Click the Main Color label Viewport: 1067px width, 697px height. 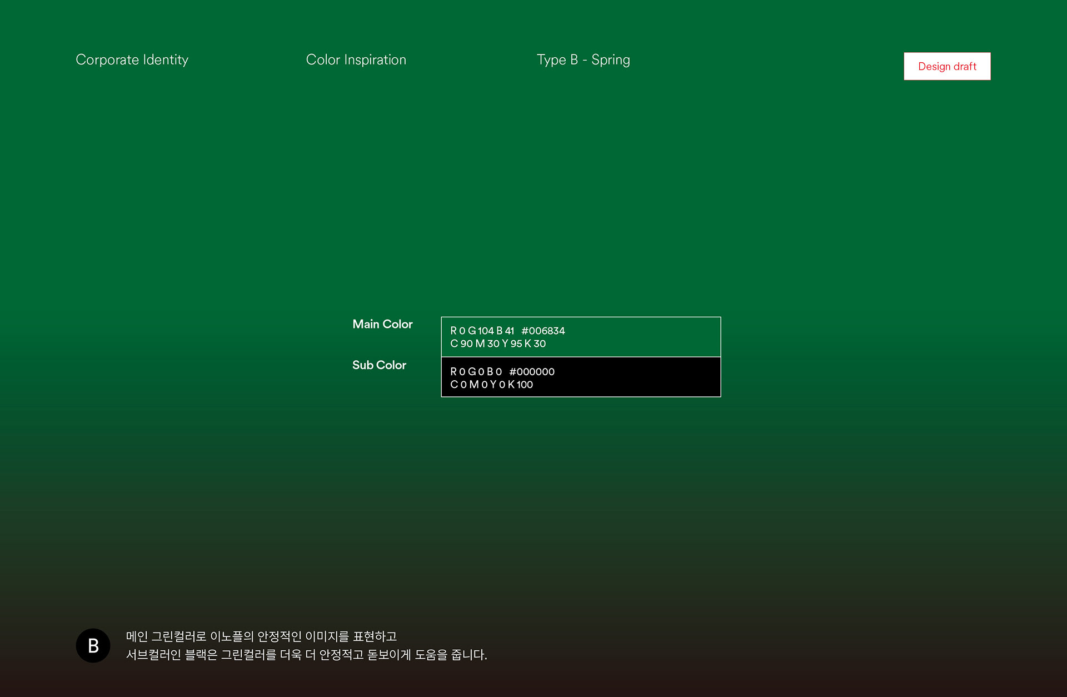[382, 324]
